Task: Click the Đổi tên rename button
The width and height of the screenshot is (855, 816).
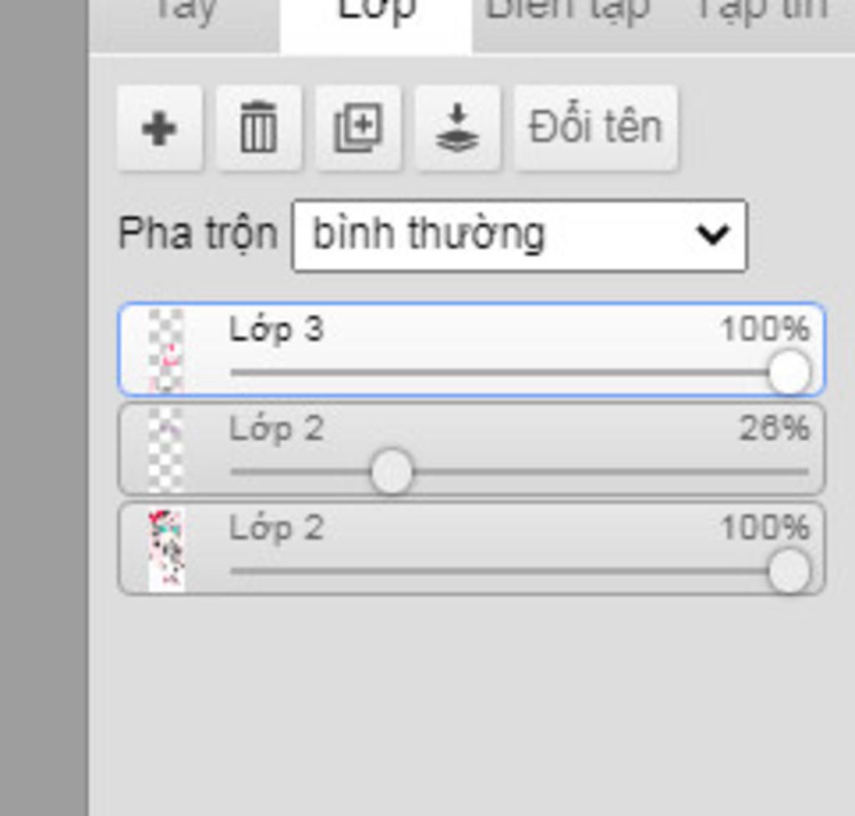Action: (596, 128)
